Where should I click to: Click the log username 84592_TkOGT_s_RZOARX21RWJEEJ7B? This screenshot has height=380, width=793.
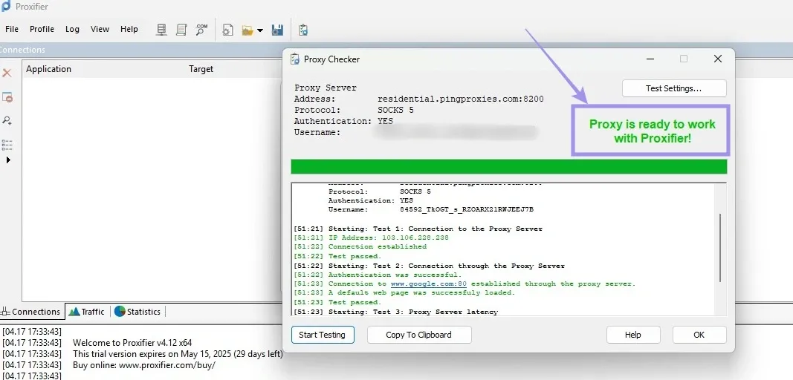467,210
